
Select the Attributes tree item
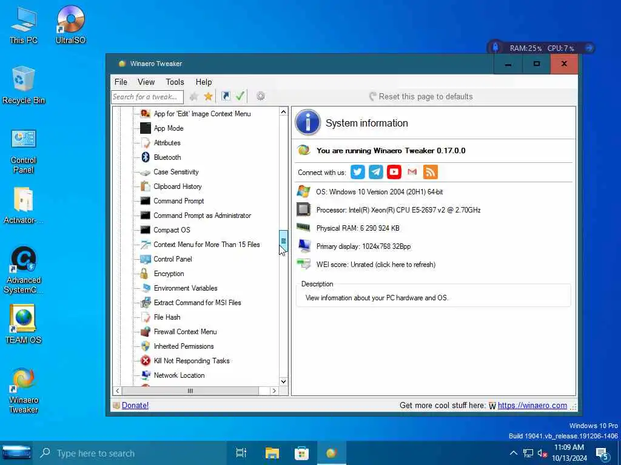tap(167, 143)
